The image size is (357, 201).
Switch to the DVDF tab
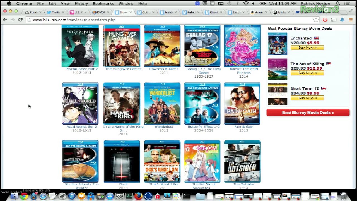point(101,12)
